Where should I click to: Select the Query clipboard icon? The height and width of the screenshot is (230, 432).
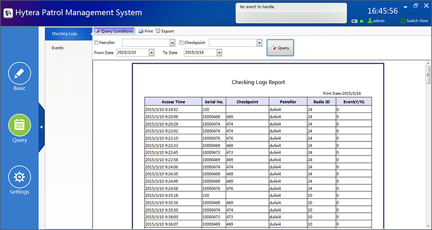(x=19, y=125)
